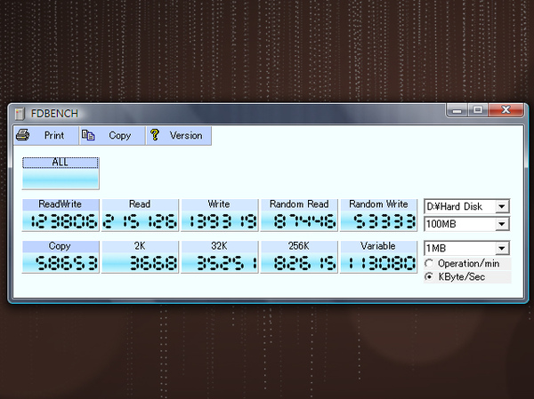
Task: Click the printer icon in the toolbar
Action: coord(23,135)
